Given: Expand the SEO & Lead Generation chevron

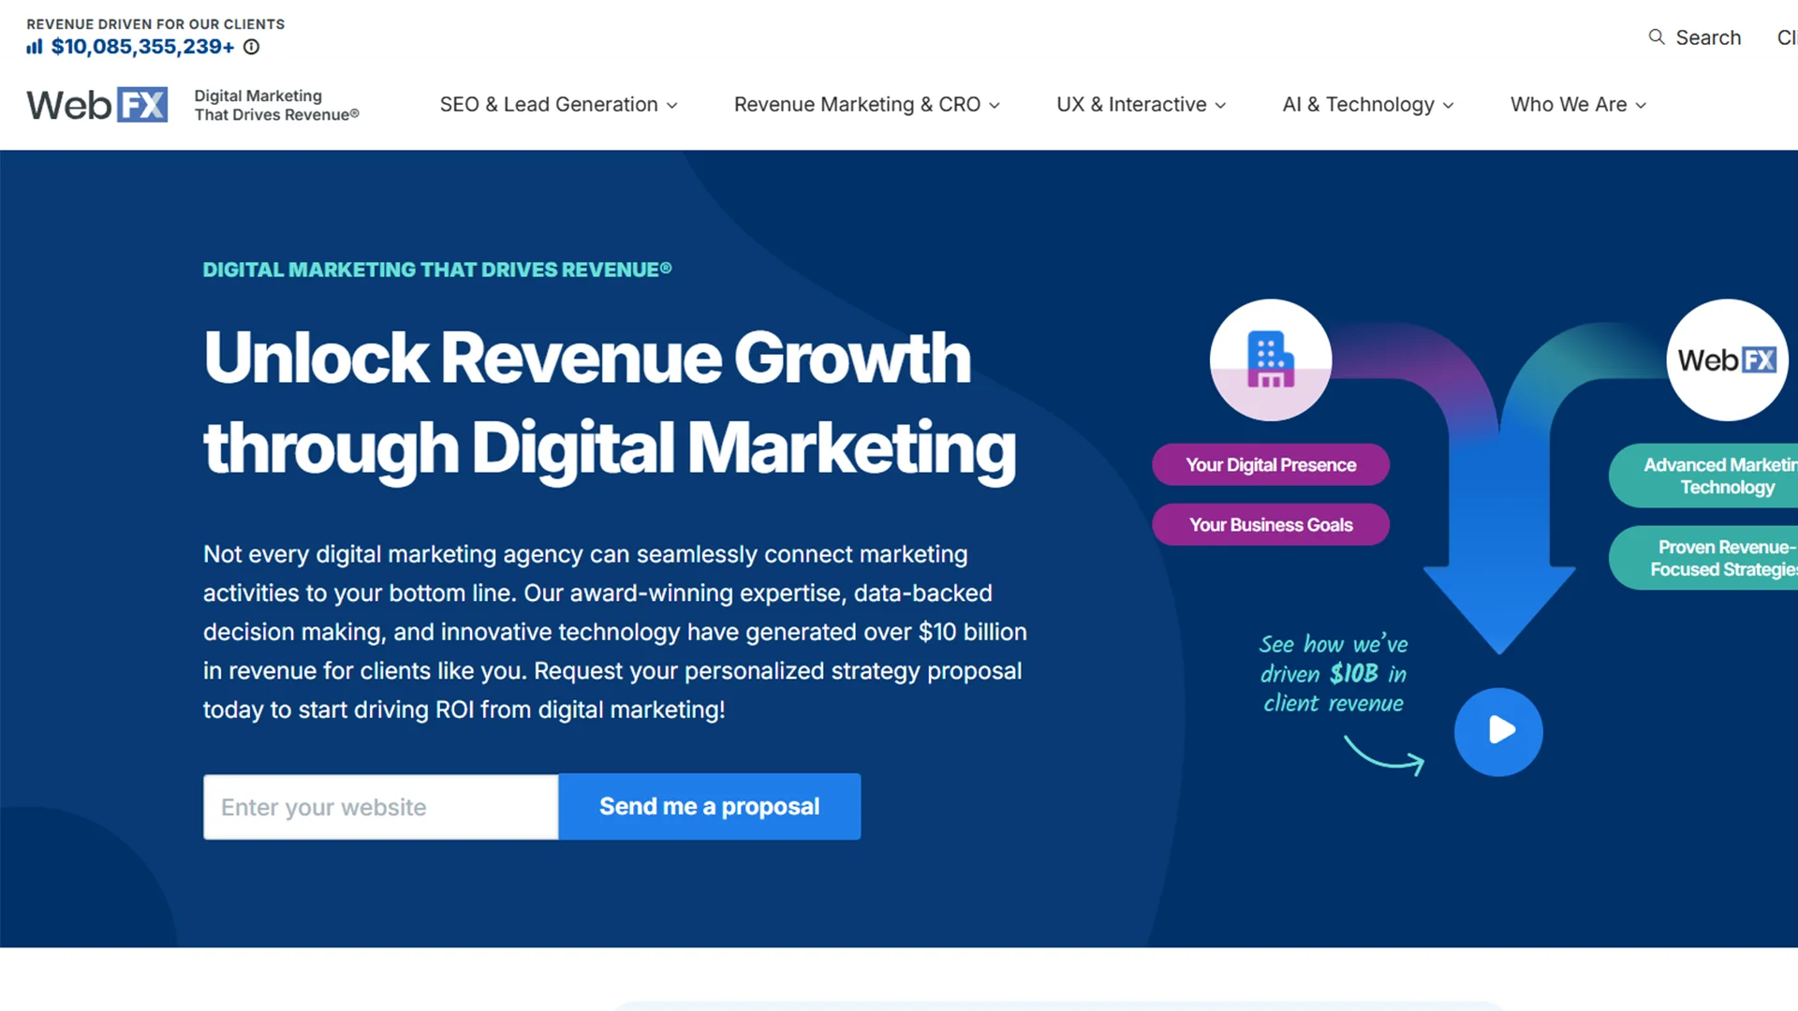Looking at the screenshot, I should pos(671,106).
